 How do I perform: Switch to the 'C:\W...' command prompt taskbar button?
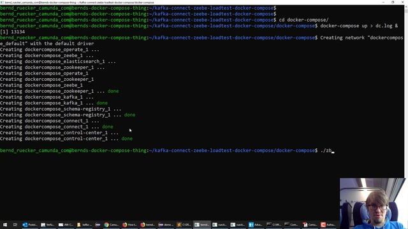tap(273, 225)
